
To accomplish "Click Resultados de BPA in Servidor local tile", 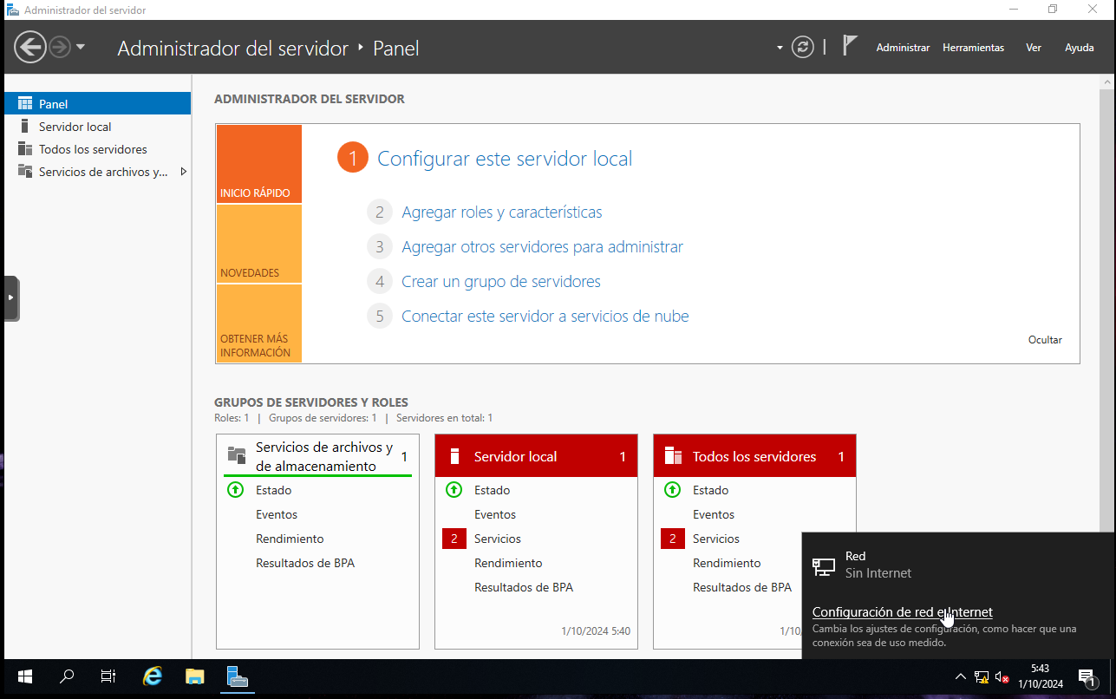I will point(524,587).
